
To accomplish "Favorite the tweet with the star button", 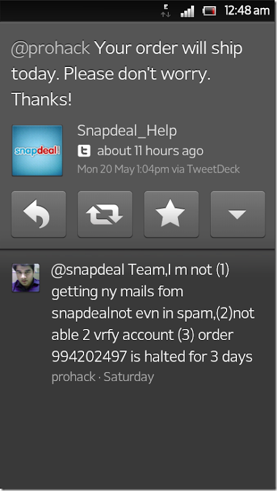I will pos(171,214).
